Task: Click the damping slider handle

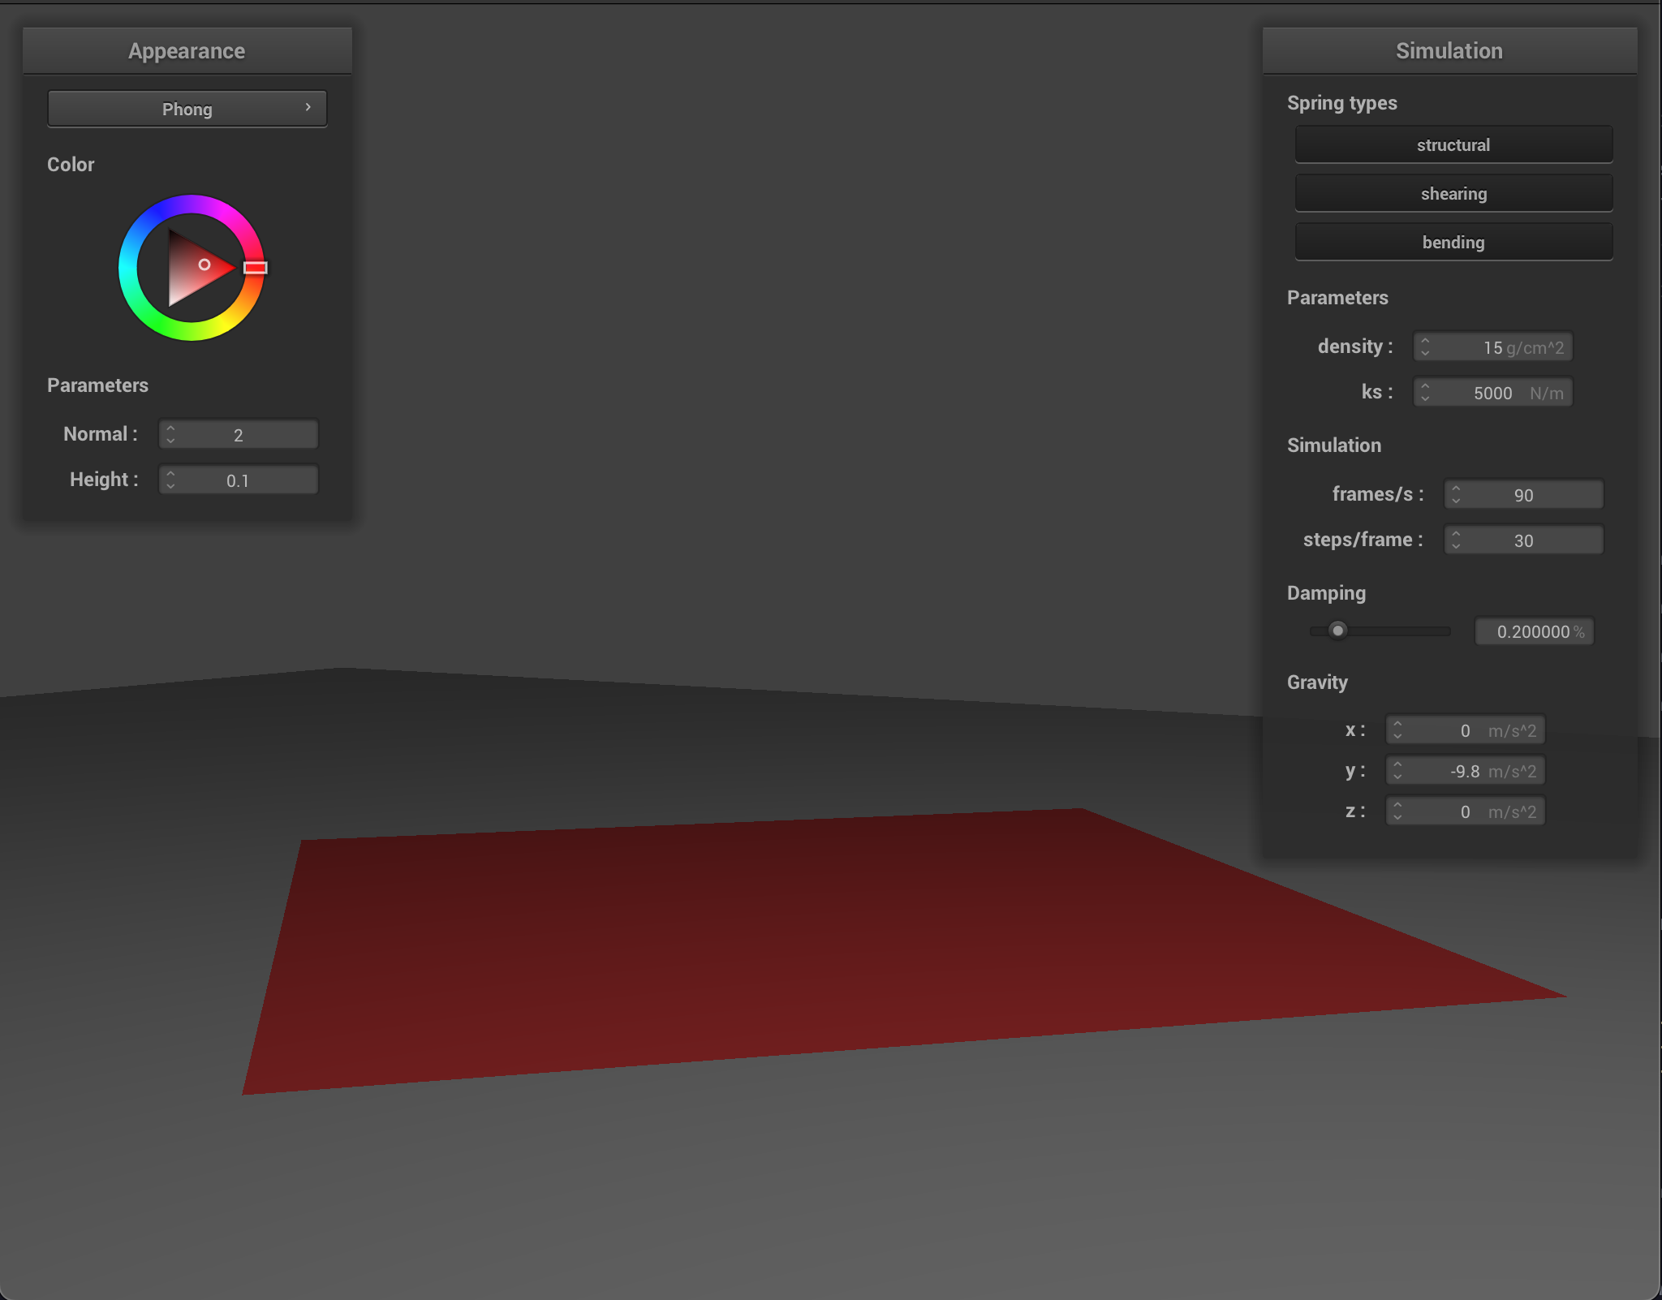Action: (x=1338, y=631)
